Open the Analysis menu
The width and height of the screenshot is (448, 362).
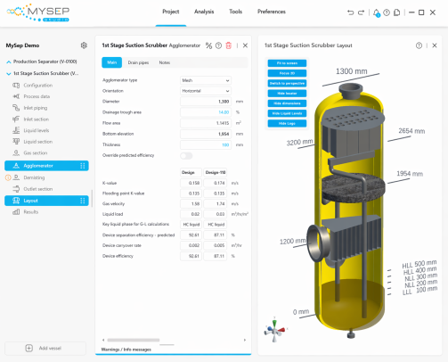tap(204, 12)
